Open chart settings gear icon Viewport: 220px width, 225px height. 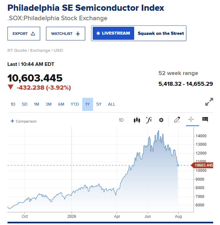[x=161, y=120]
